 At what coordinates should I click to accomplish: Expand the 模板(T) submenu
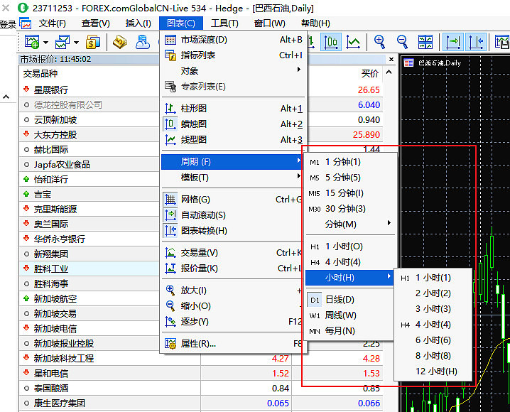[x=233, y=177]
